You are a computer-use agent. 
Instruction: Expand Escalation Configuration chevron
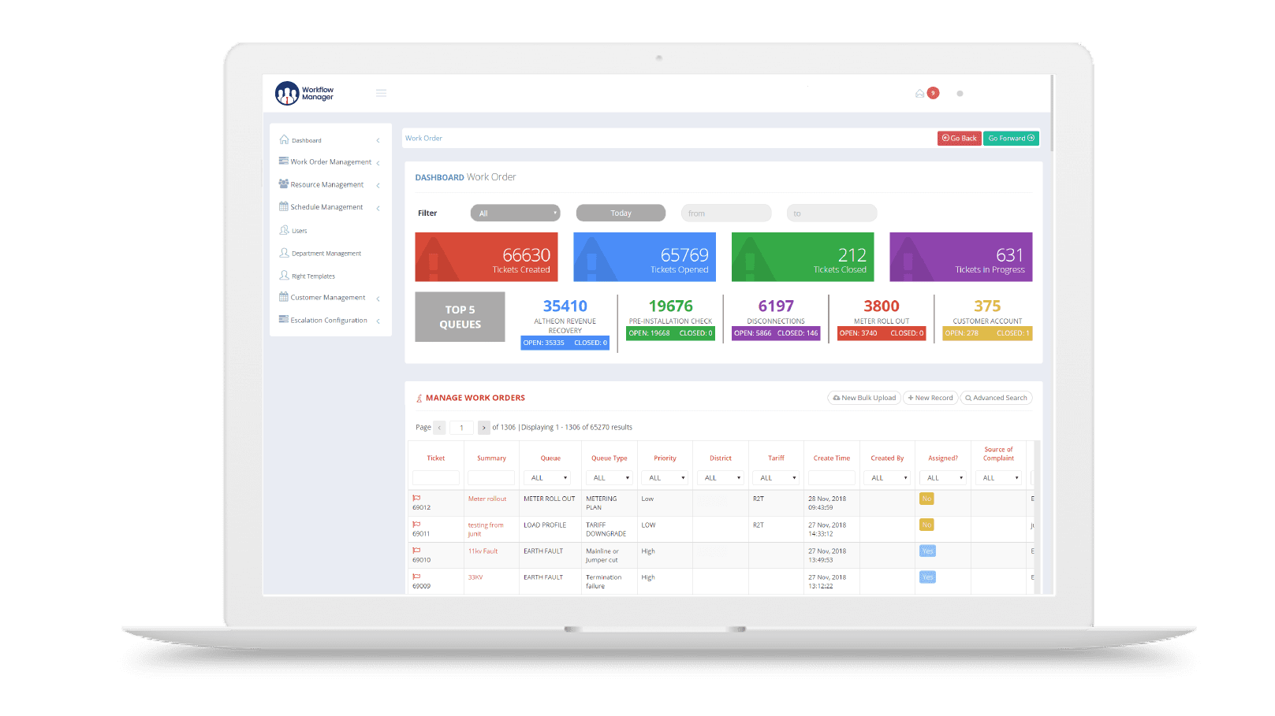pyautogui.click(x=378, y=321)
